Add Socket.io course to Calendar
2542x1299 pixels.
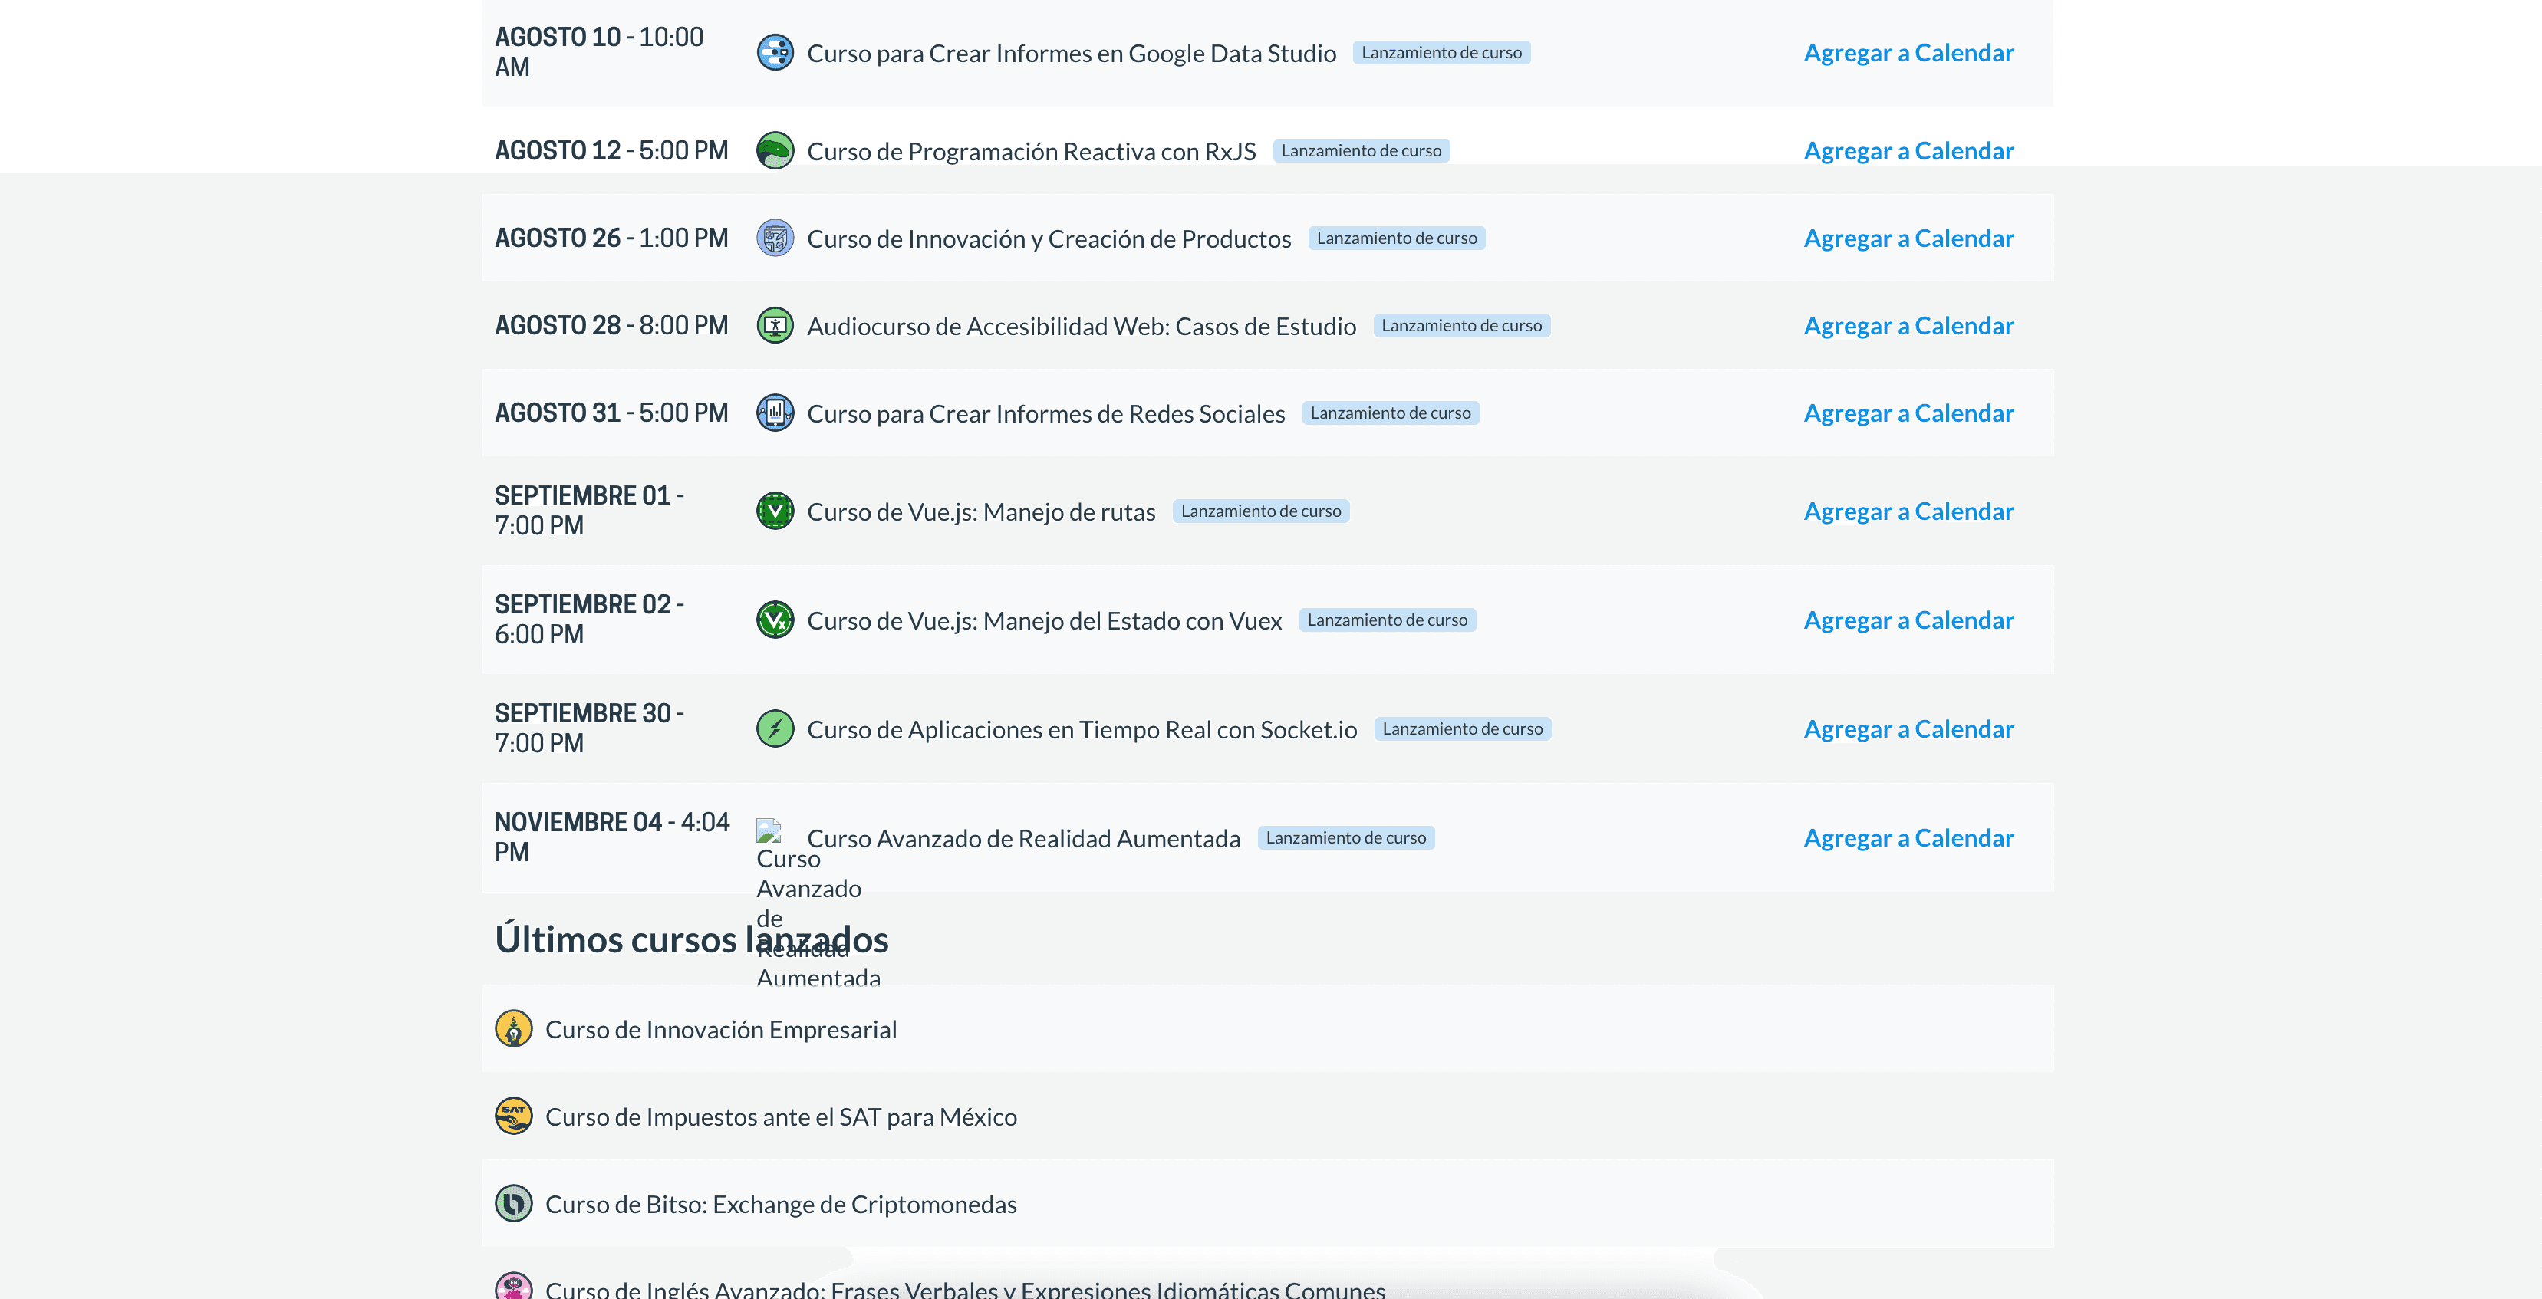(1908, 729)
